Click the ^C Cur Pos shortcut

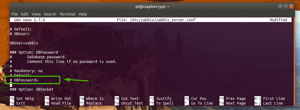pos(195,99)
